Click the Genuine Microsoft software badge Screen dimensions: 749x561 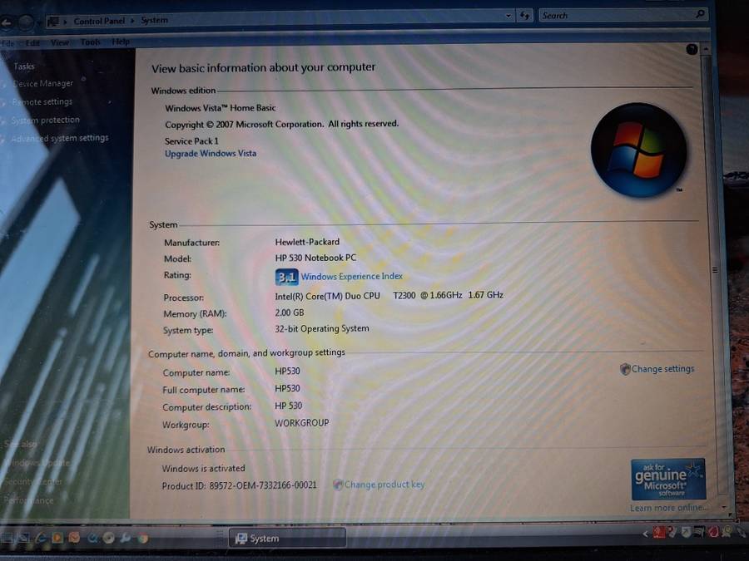tap(667, 479)
